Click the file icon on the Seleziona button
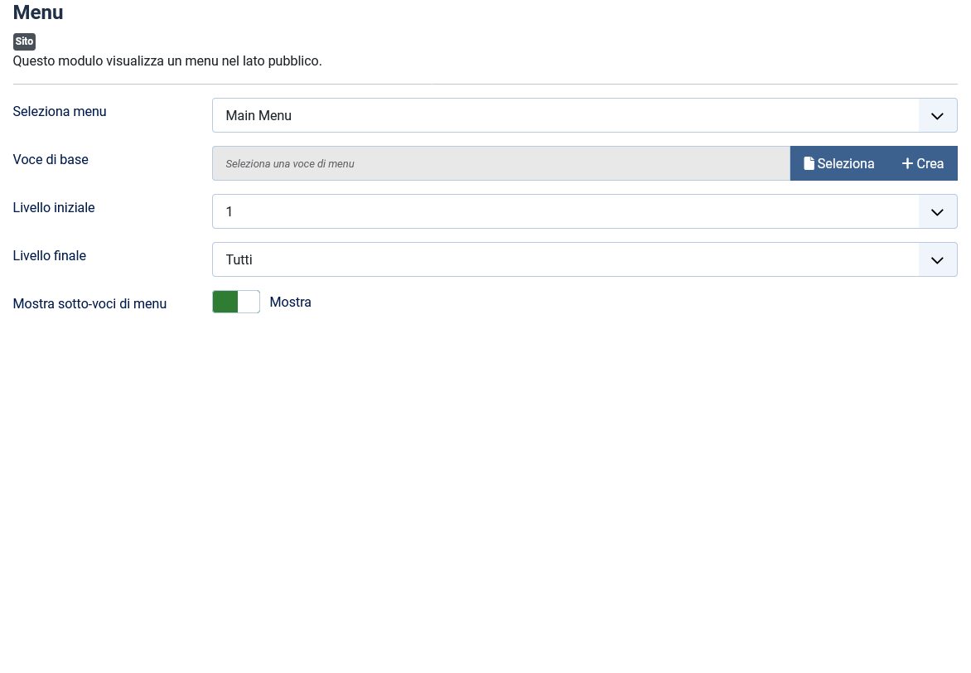 click(x=809, y=163)
